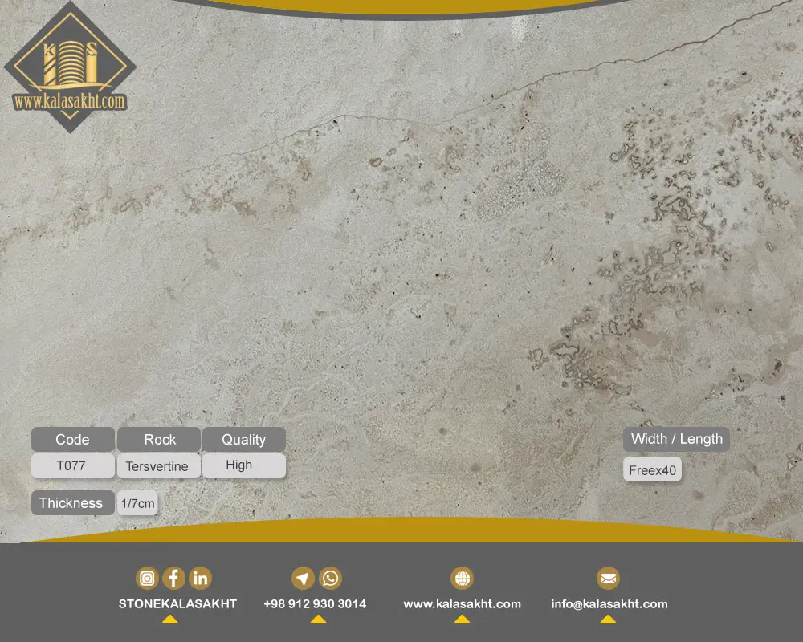Open the www.kalasakht.com footer link

462,604
